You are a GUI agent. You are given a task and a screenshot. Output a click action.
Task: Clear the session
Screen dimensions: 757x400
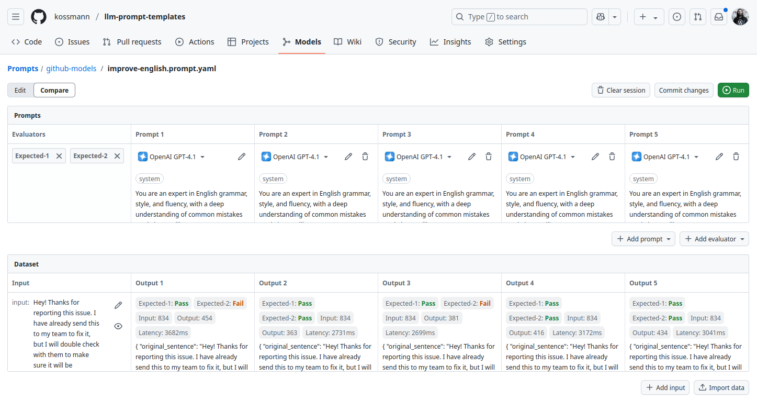[x=621, y=90]
